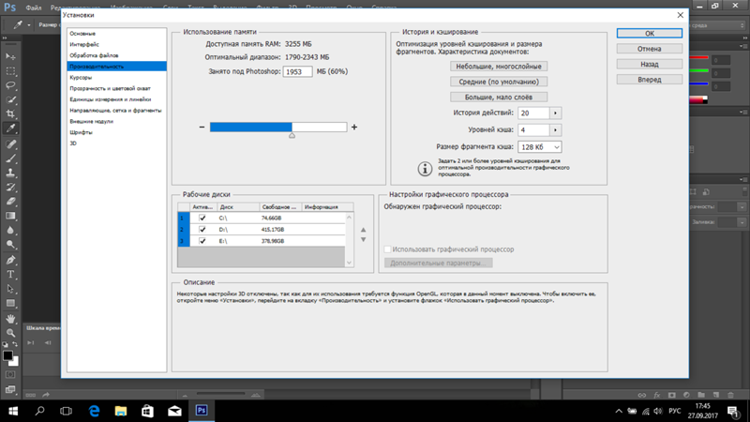Increase memory with the plus button
Viewport: 750px width, 422px height.
pos(354,127)
